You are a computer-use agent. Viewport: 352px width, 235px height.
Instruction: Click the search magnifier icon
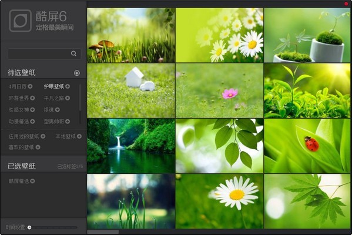pyautogui.click(x=73, y=53)
